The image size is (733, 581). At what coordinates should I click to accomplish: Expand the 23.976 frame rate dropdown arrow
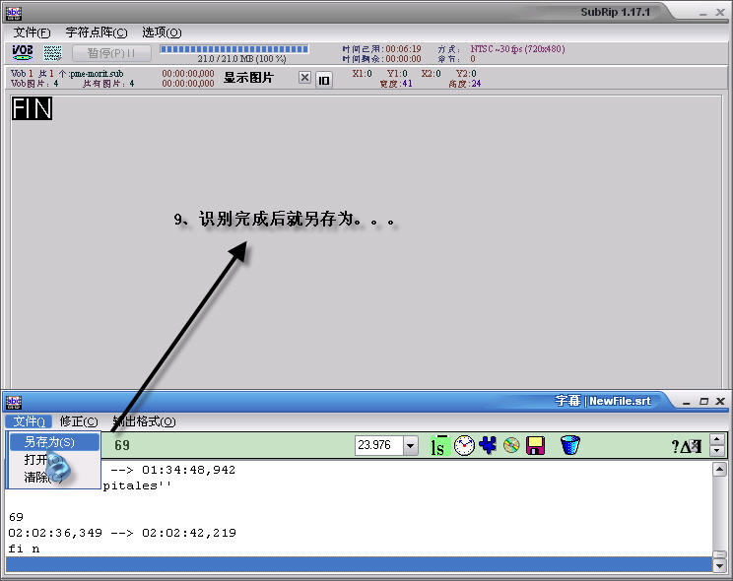tap(410, 445)
